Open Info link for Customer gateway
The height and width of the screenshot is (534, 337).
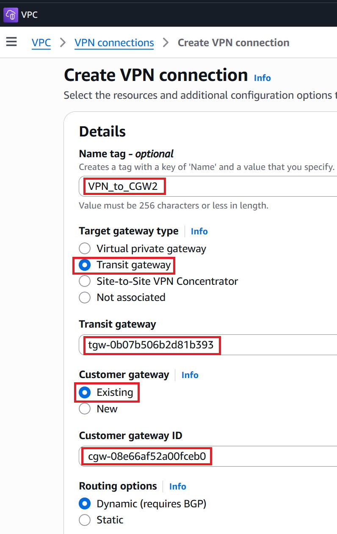point(190,375)
